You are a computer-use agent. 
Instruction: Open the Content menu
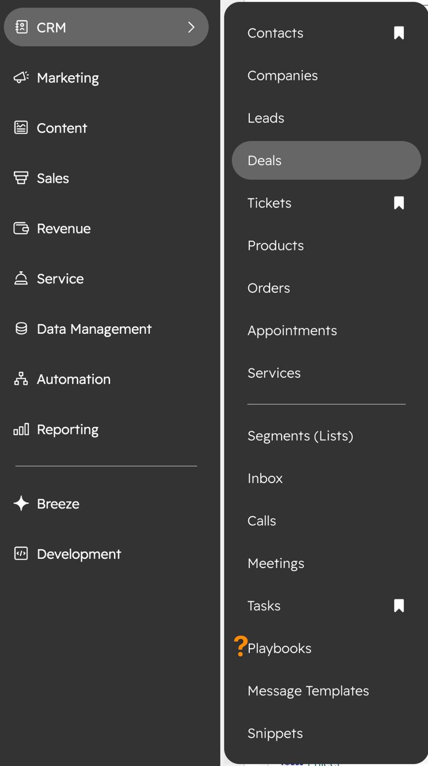pos(106,128)
